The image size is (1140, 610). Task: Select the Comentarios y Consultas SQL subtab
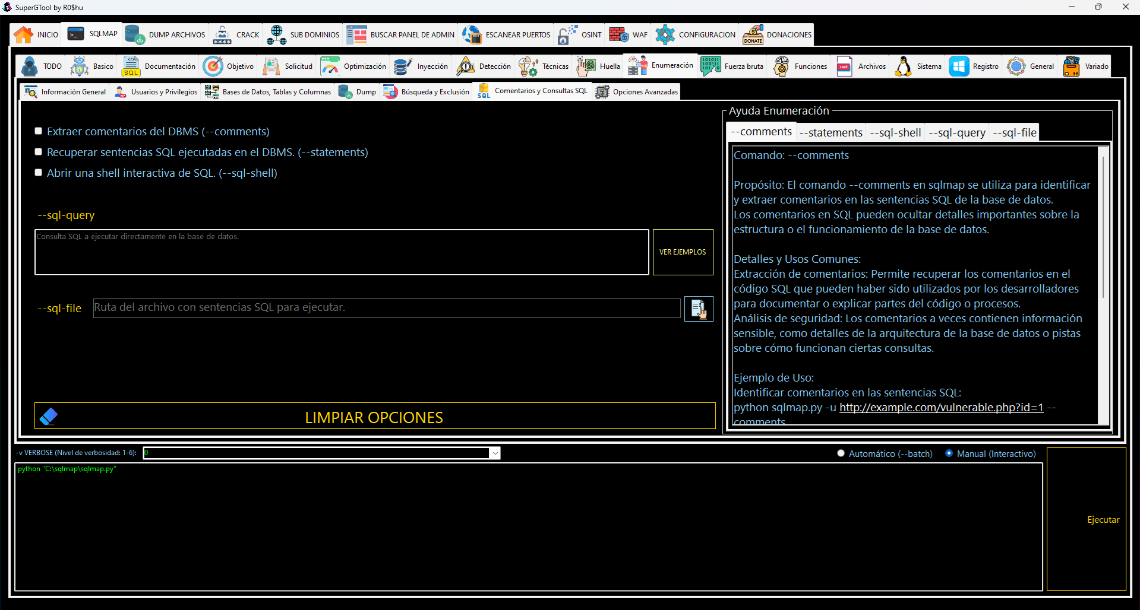[532, 91]
